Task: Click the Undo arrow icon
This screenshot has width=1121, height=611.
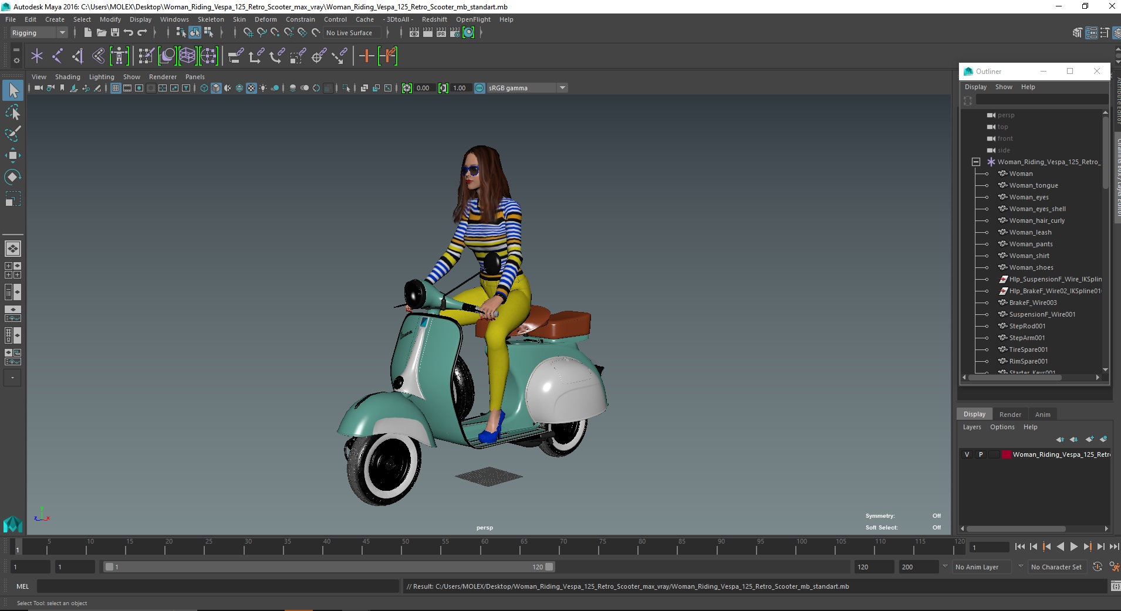Action: [129, 33]
